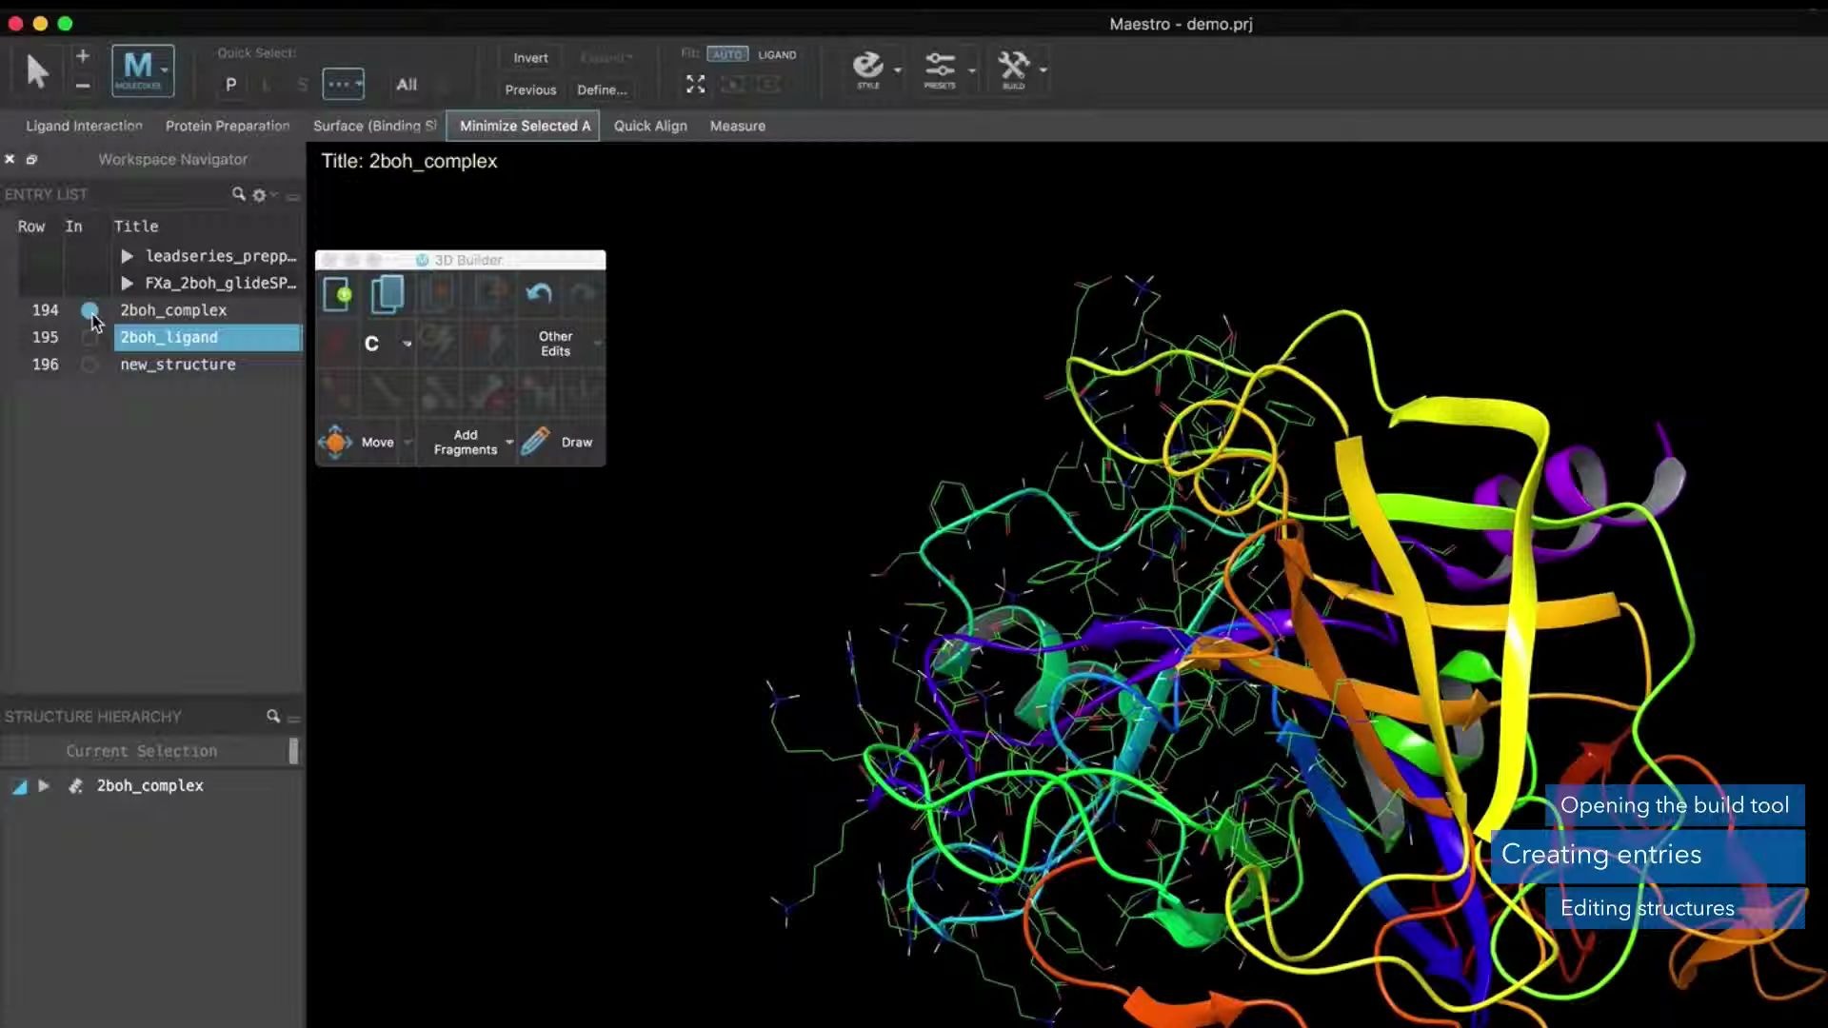Expand the leadseries_prepped group
This screenshot has height=1028, width=1828.
127,256
